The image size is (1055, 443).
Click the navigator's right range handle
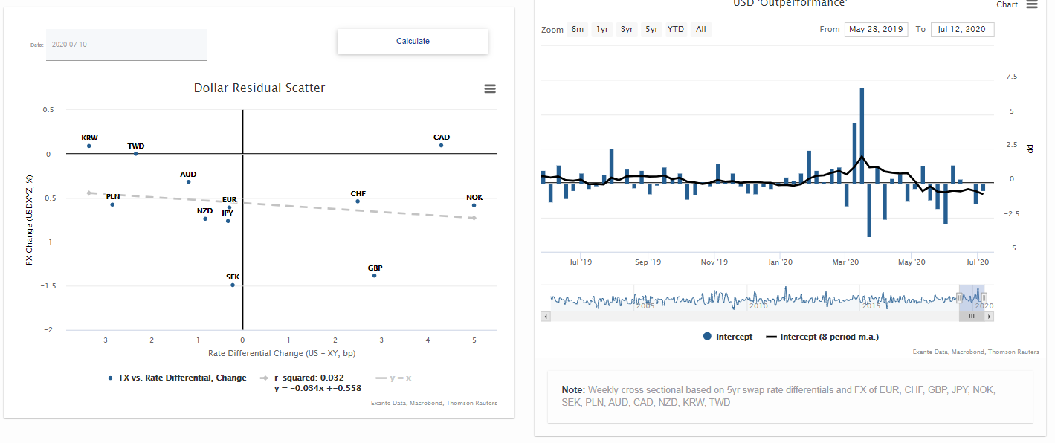[984, 297]
